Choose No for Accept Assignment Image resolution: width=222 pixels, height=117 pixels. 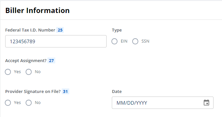pos(29,72)
